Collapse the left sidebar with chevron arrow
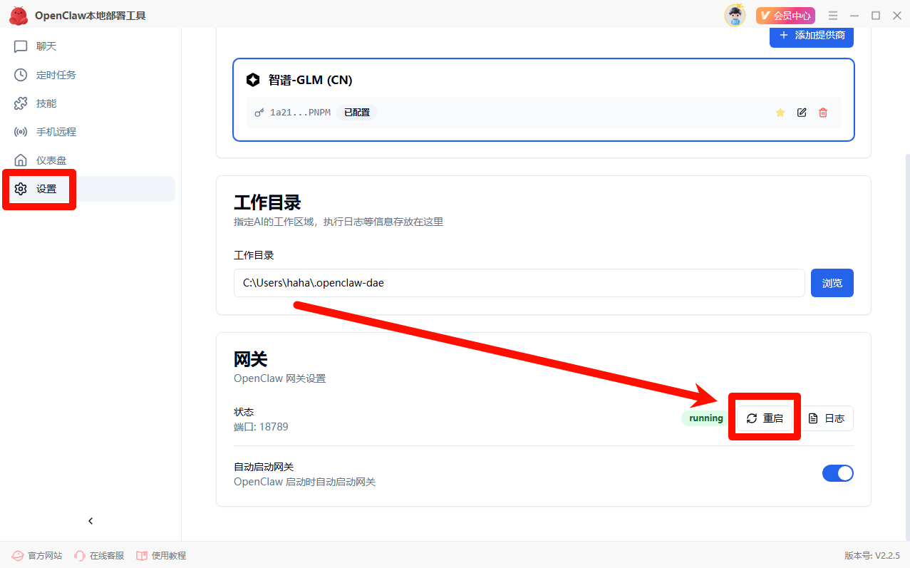Viewport: 910px width, 568px height. click(91, 521)
